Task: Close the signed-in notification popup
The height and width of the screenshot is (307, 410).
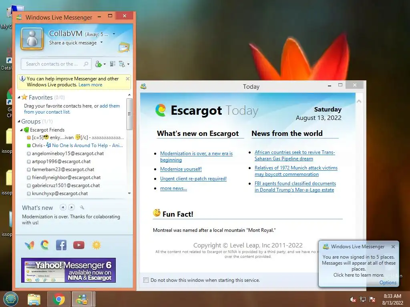Action: (393, 246)
